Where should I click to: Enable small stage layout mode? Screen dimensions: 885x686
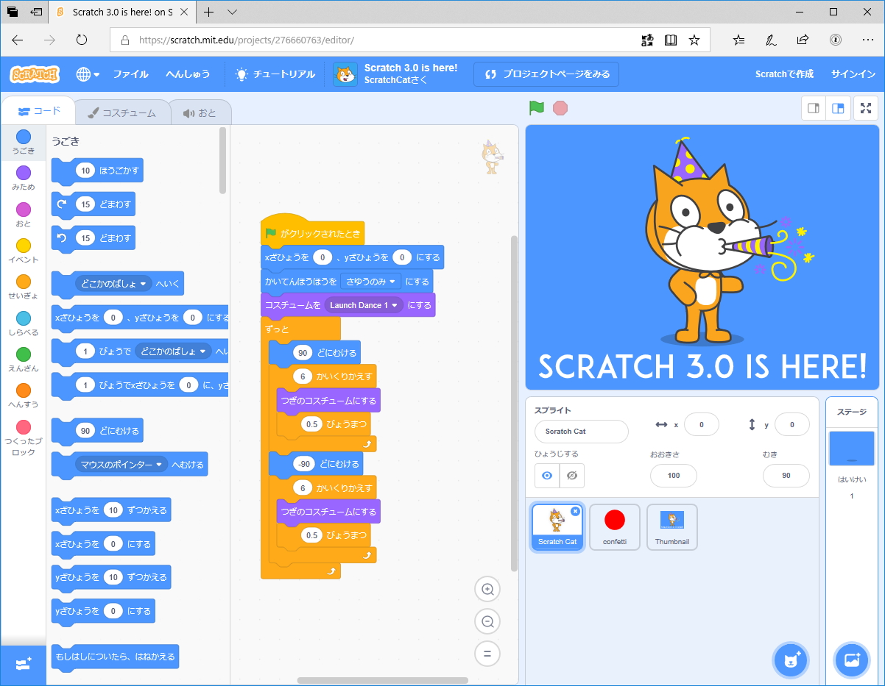pos(813,107)
